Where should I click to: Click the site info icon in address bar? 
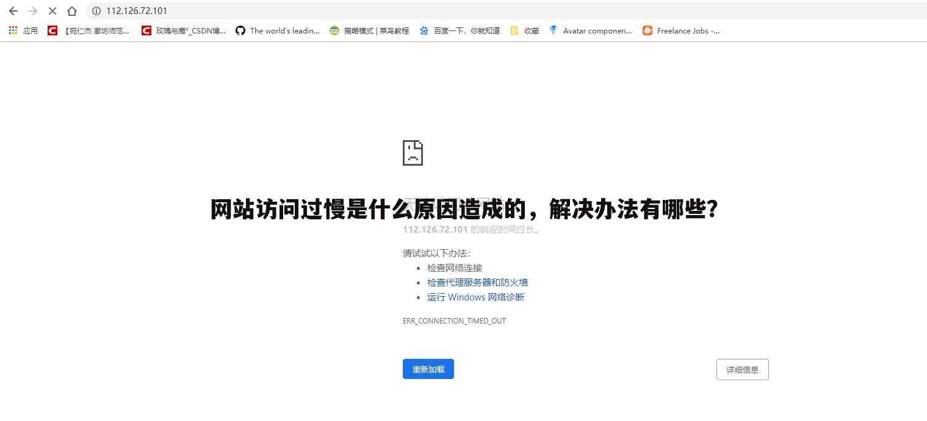coord(96,10)
